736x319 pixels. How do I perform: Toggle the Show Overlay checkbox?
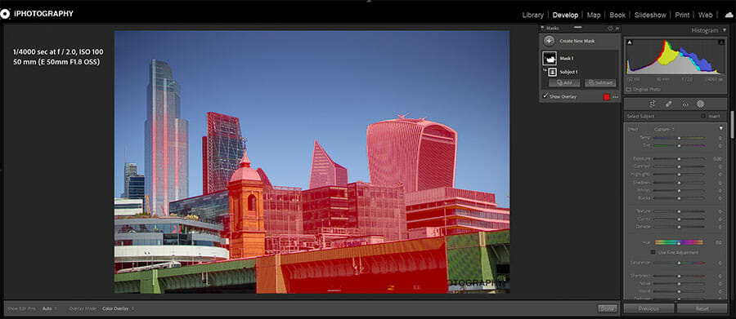pyautogui.click(x=545, y=96)
